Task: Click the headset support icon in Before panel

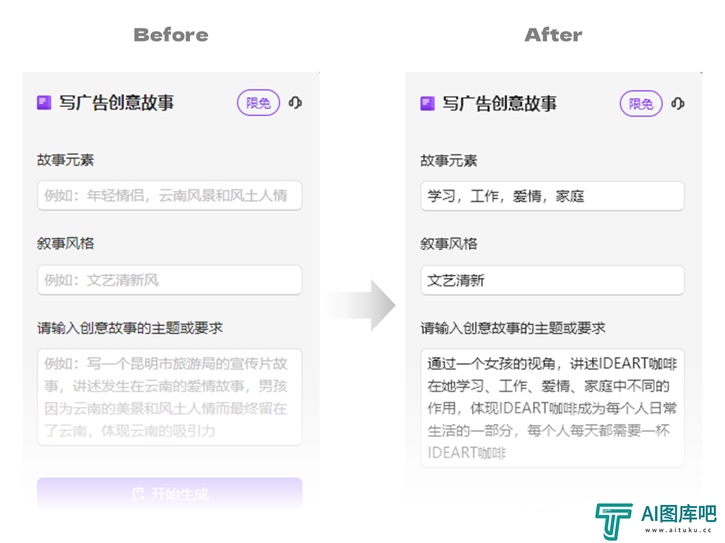Action: [295, 102]
